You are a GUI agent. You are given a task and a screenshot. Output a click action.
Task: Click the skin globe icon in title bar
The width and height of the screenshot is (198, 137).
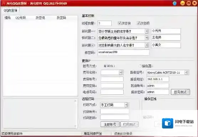click(x=174, y=3)
